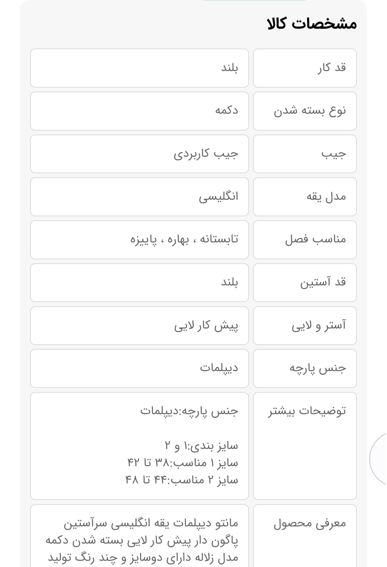The width and height of the screenshot is (387, 567).
Task: Click the "مدل یقه" label cell
Action: (305, 197)
